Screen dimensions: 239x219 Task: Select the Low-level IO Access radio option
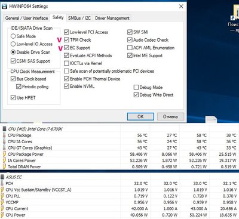[13, 44]
